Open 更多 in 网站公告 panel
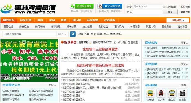The height and width of the screenshot is (103, 191). point(185,43)
